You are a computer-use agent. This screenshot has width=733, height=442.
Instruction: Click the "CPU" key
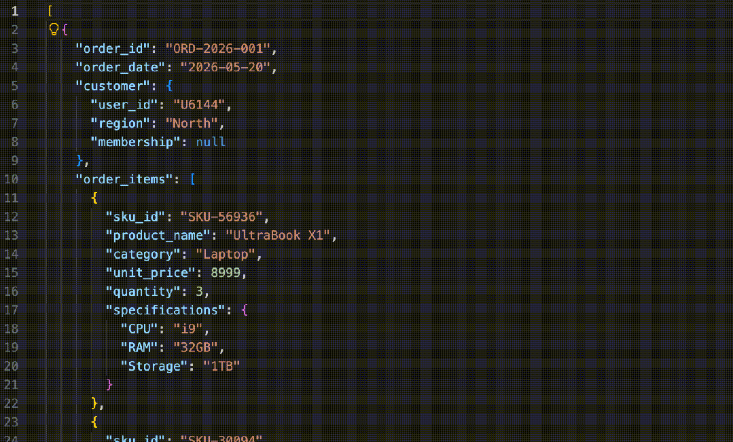(x=139, y=329)
